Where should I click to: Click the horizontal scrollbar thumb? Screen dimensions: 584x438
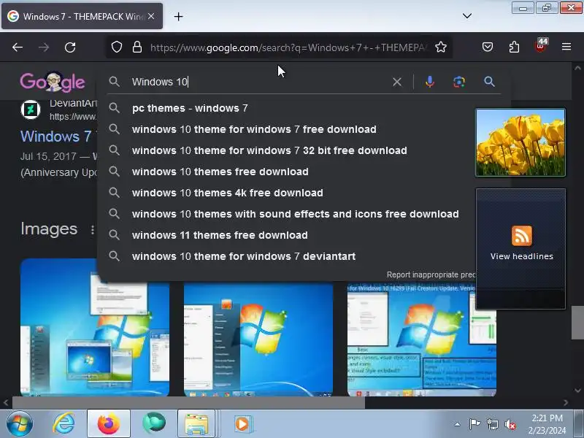(x=189, y=403)
